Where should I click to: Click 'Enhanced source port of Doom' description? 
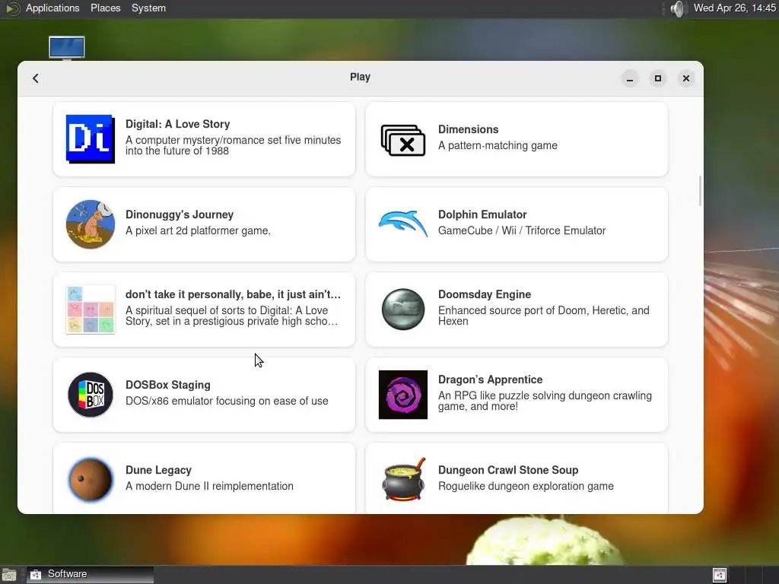point(543,316)
